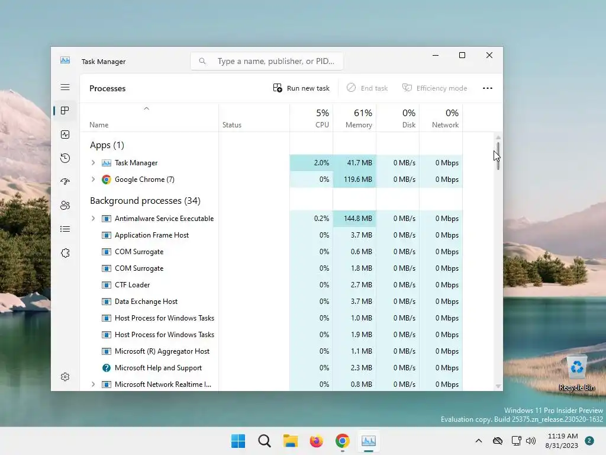606x455 pixels.
Task: Click the scrollbar down arrow
Action: tap(498, 386)
